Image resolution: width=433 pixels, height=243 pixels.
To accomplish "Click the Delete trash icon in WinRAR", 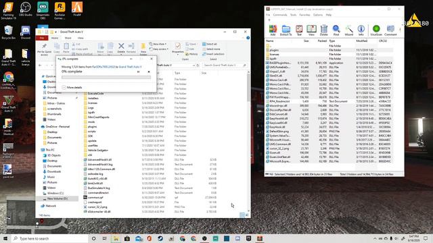I will 323,30.
